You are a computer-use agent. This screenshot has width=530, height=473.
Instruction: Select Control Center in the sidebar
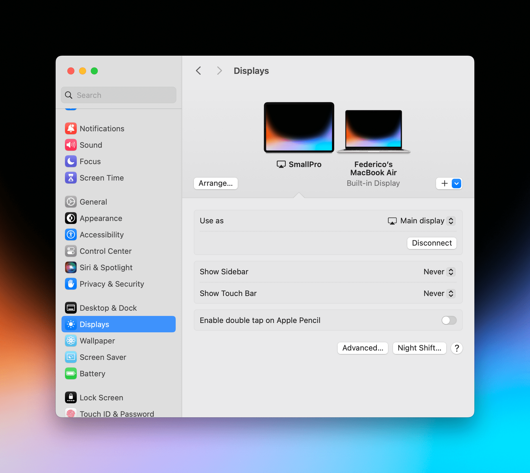[x=119, y=251]
